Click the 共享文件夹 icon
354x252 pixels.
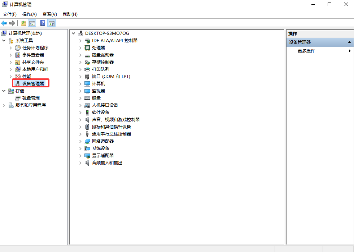coord(18,62)
